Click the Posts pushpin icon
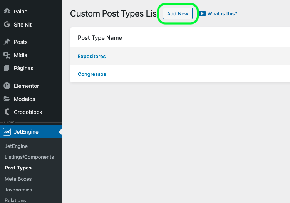 tap(7, 42)
